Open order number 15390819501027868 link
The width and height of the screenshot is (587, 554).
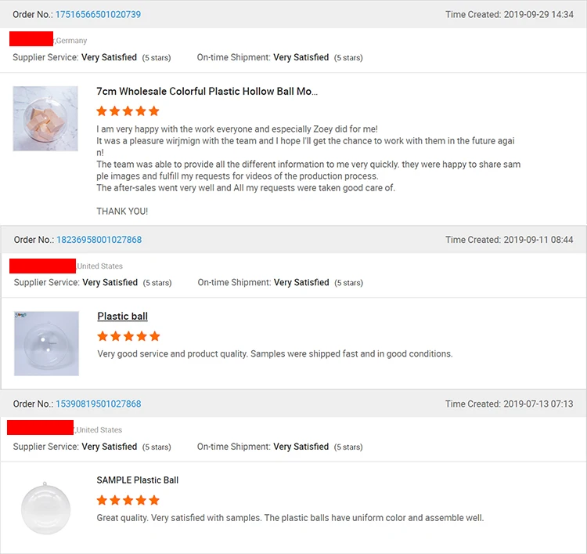(x=98, y=404)
